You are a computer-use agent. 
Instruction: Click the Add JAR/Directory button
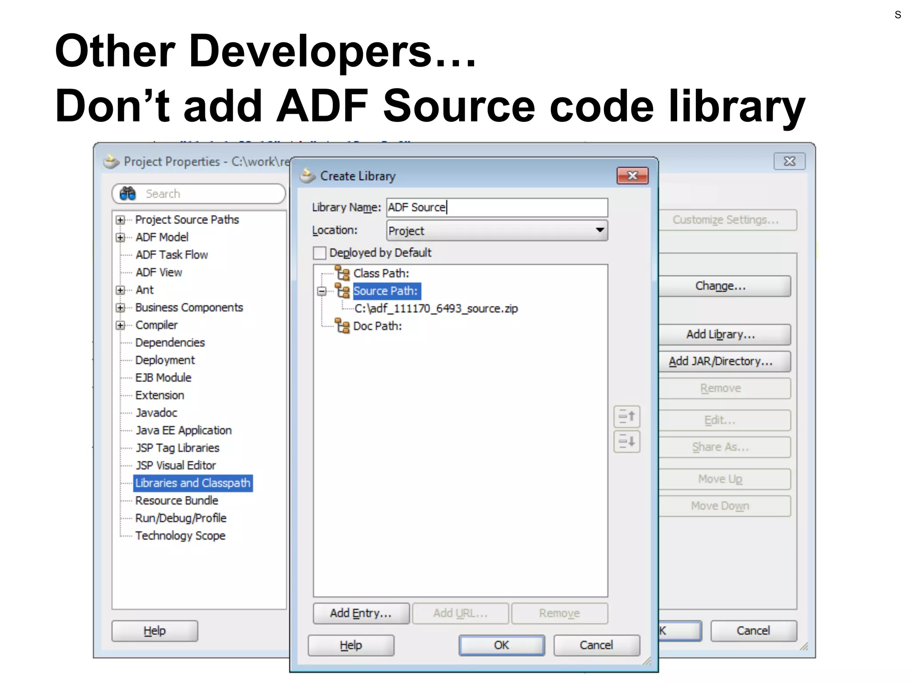tap(724, 361)
